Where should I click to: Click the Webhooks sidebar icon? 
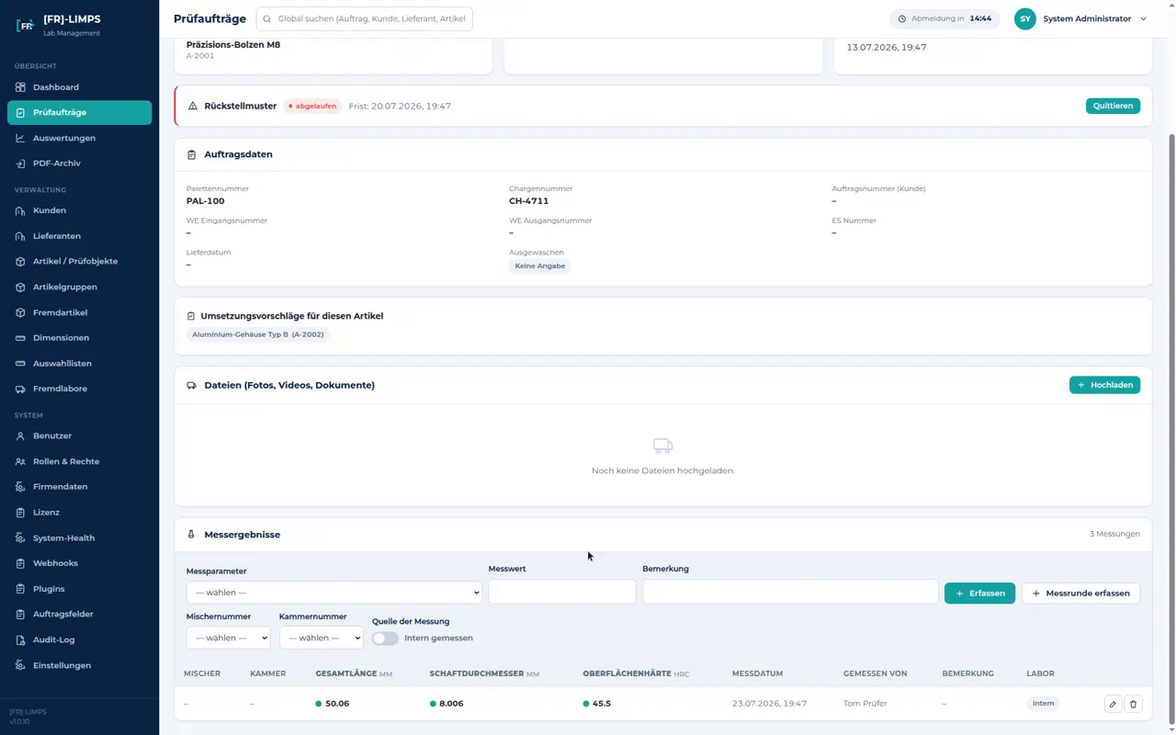click(x=20, y=563)
